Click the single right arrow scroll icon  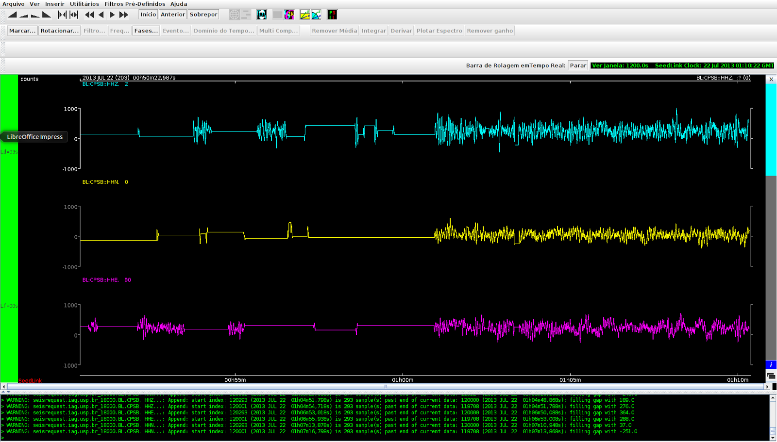(x=112, y=15)
